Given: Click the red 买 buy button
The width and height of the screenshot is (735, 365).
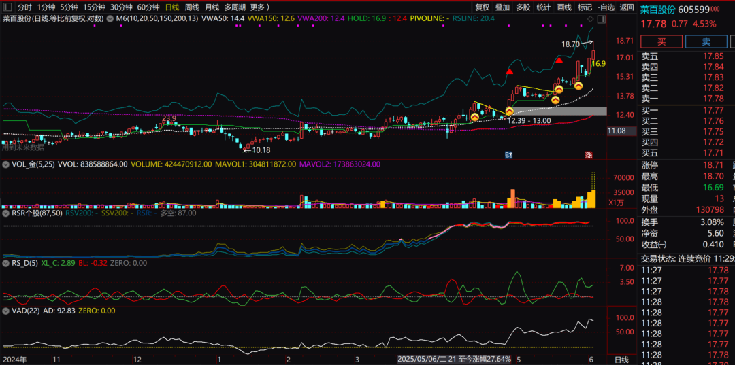Looking at the screenshot, I should [661, 41].
